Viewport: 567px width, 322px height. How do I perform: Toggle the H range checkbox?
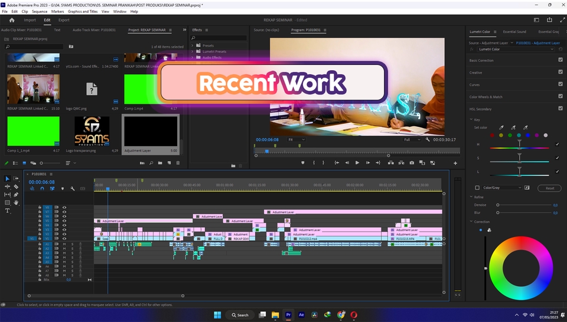pos(557,144)
